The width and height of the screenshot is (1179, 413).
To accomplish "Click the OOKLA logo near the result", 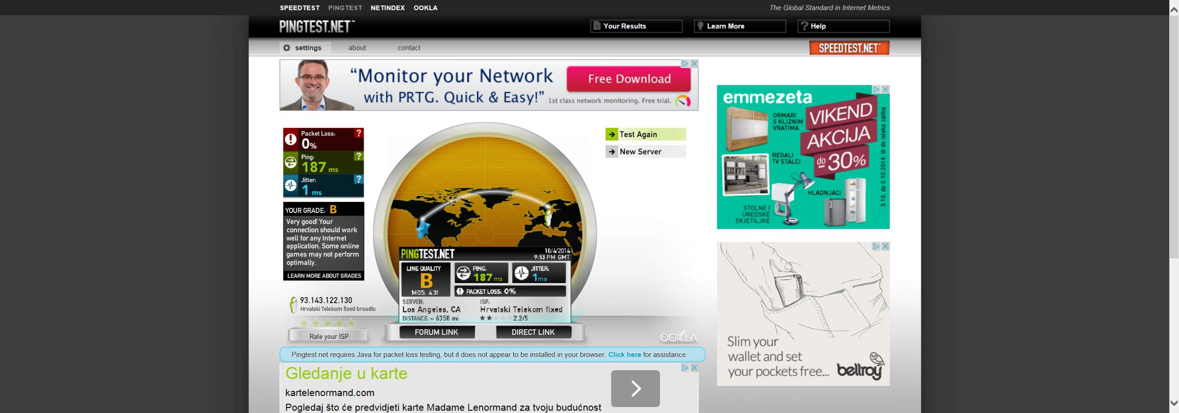I will [x=678, y=337].
